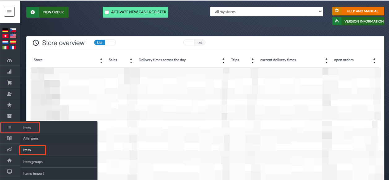The width and height of the screenshot is (389, 180).
Task: Open the hamburger menu button
Action: pos(9,12)
